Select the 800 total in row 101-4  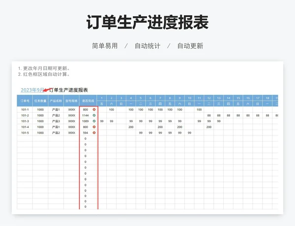point(86,127)
